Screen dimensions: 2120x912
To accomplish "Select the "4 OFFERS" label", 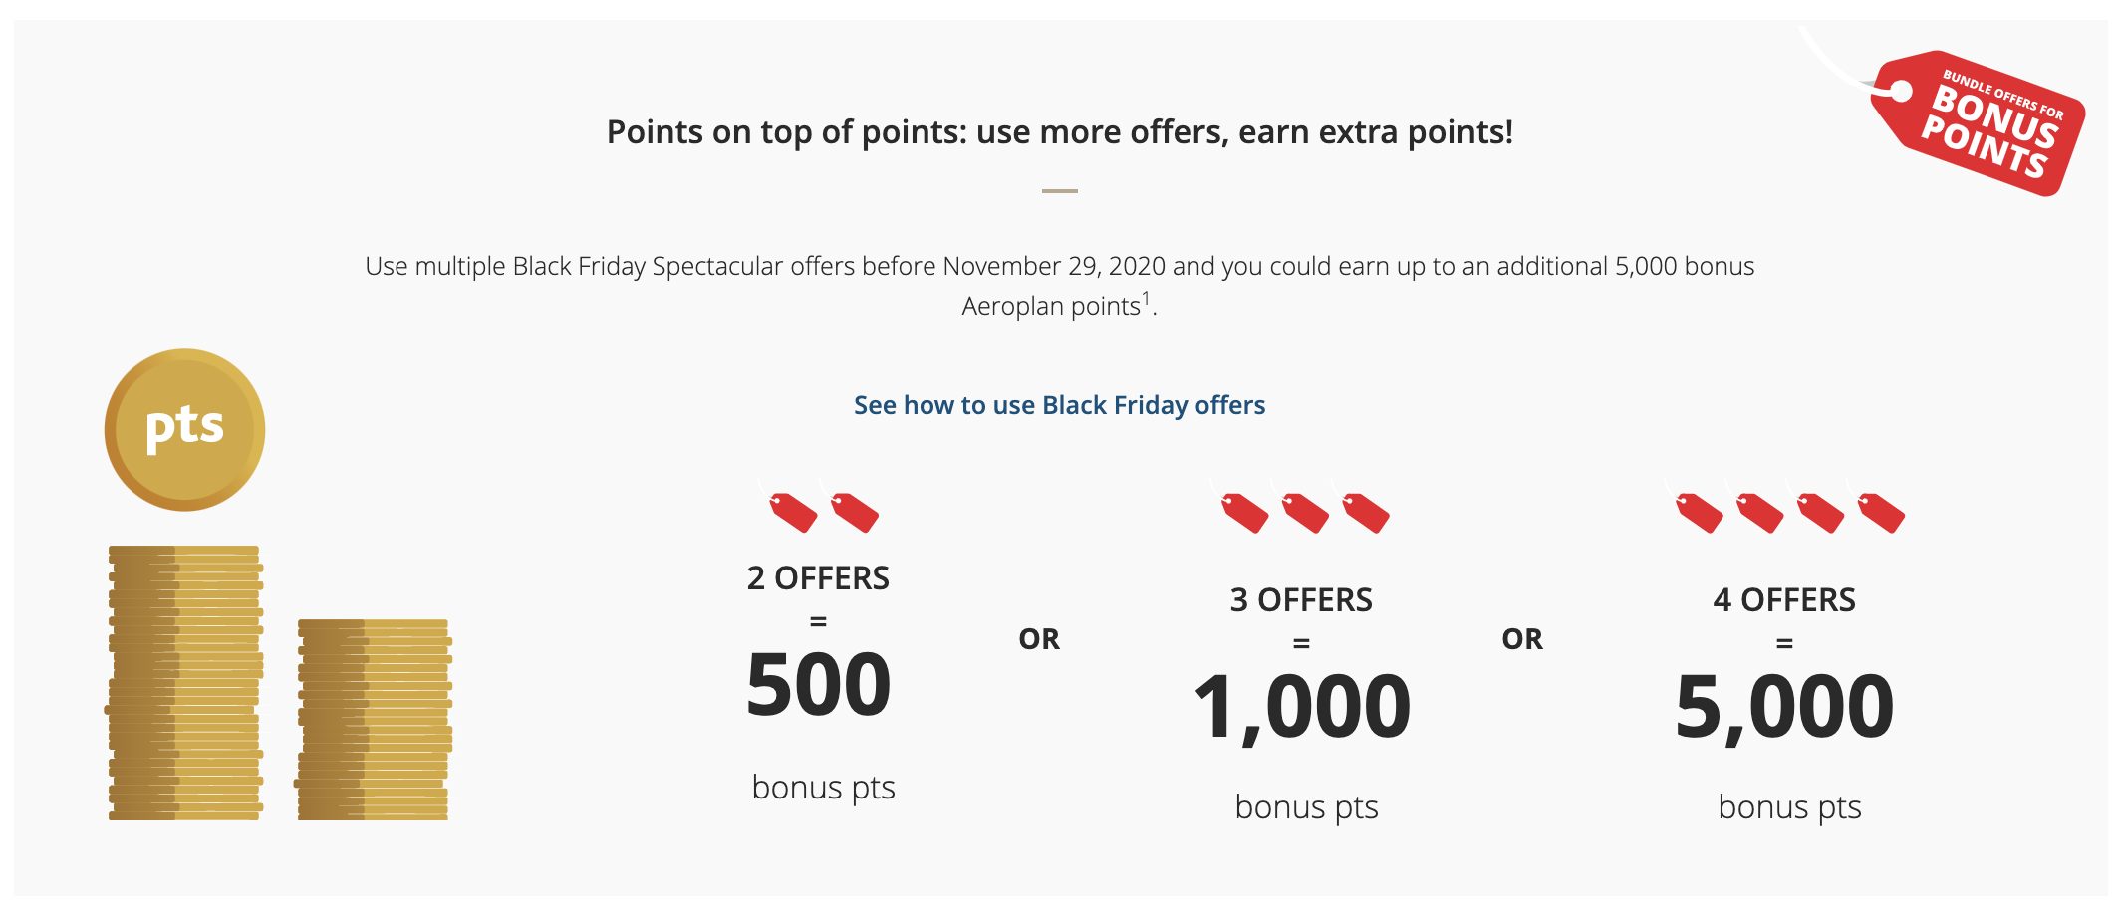I will (1784, 600).
